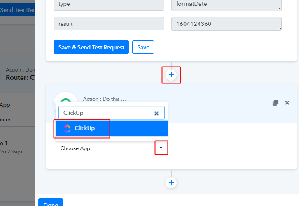299x206 pixels.
Task: Click the Done button
Action: (x=51, y=203)
